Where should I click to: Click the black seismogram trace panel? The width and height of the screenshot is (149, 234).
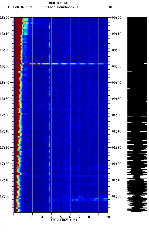point(137,115)
